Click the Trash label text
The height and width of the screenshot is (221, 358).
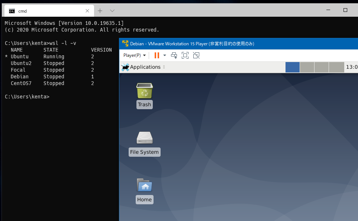[x=144, y=104]
